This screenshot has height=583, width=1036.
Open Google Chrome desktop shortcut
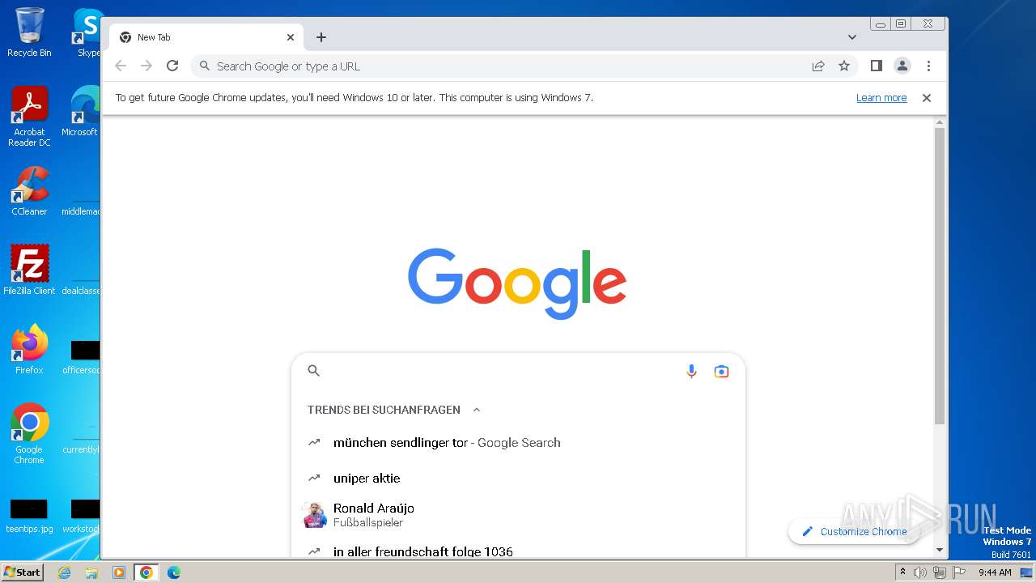coord(29,434)
